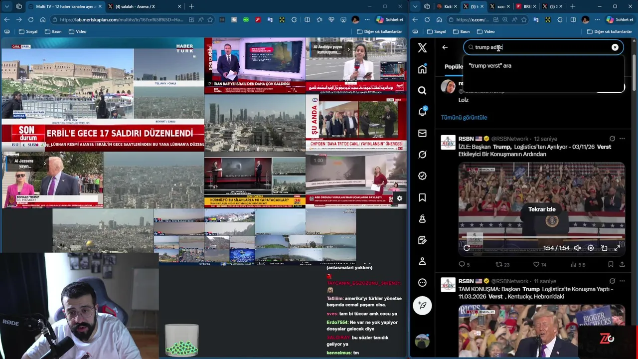Open RSBN avatar on TAM KONUŞMA post
Viewport: 638px width, 359px height.
point(448,285)
